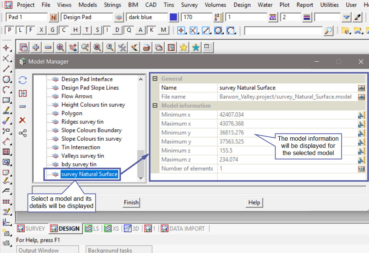Toggle the P snap button
Image resolution: width=369 pixels, height=253 pixels.
coord(10,30)
